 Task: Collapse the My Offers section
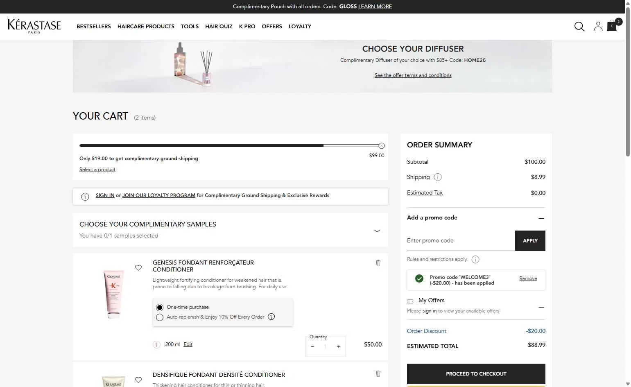coord(541,307)
